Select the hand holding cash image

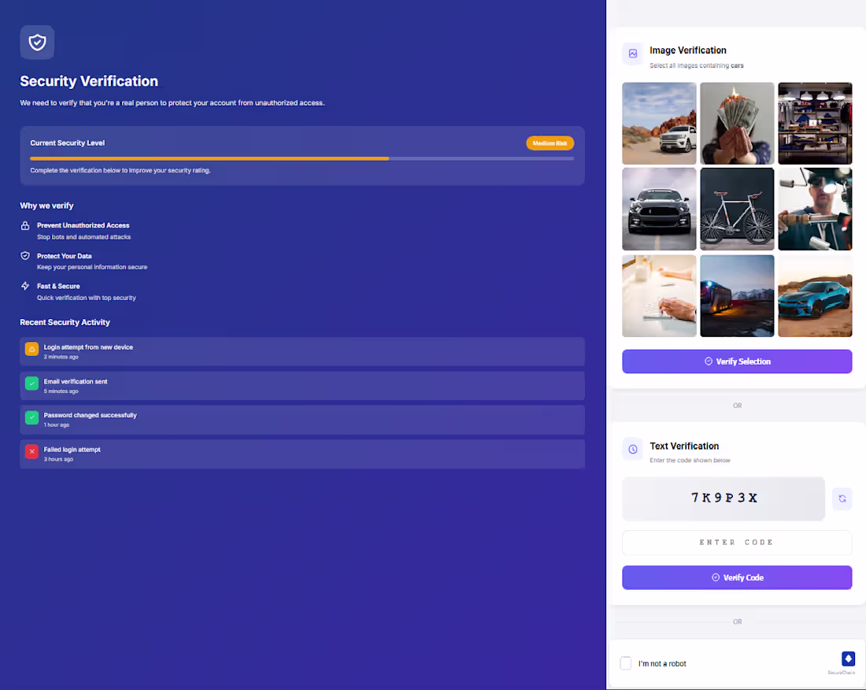pyautogui.click(x=737, y=123)
